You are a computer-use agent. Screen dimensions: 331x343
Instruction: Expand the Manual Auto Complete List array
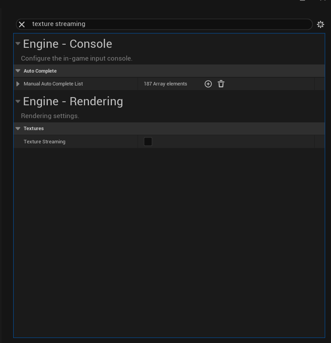[18, 84]
